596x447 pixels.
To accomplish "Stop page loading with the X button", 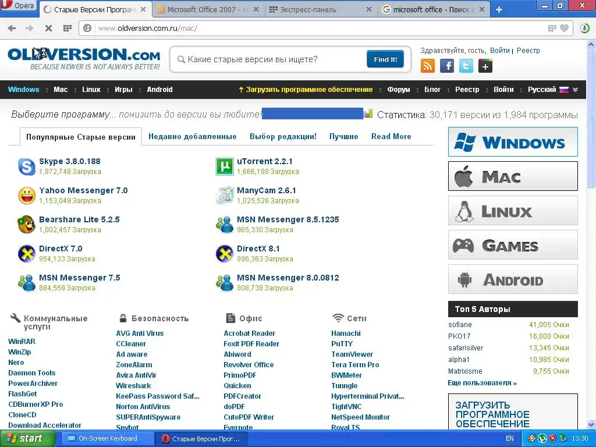I will click(48, 28).
